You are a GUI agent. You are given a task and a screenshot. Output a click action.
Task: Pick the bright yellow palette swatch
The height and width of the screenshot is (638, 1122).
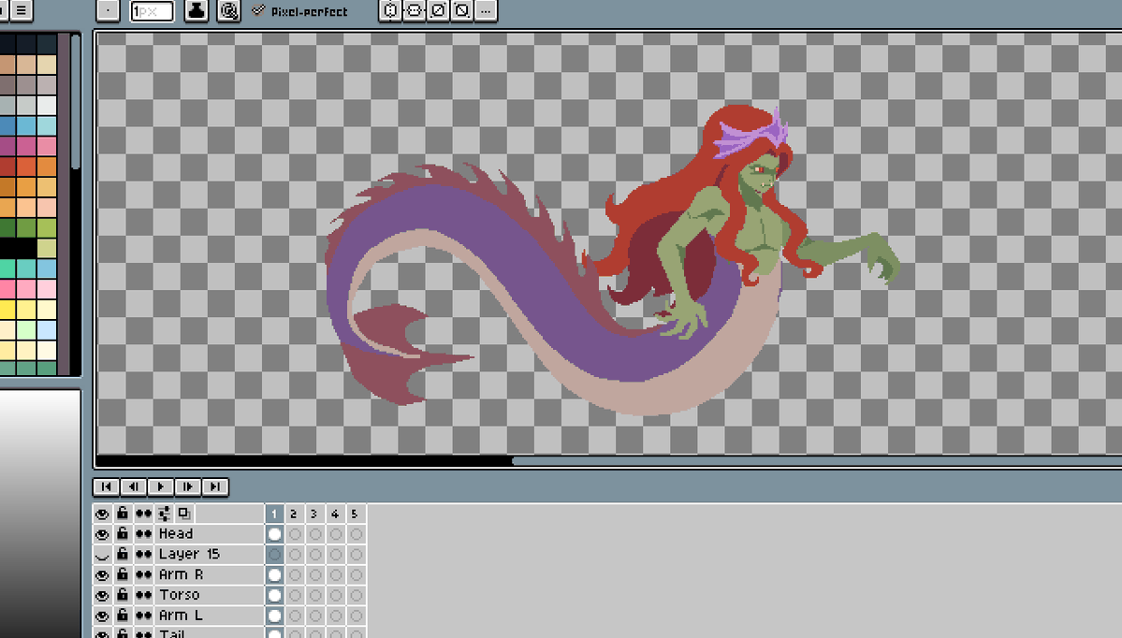tap(7, 310)
